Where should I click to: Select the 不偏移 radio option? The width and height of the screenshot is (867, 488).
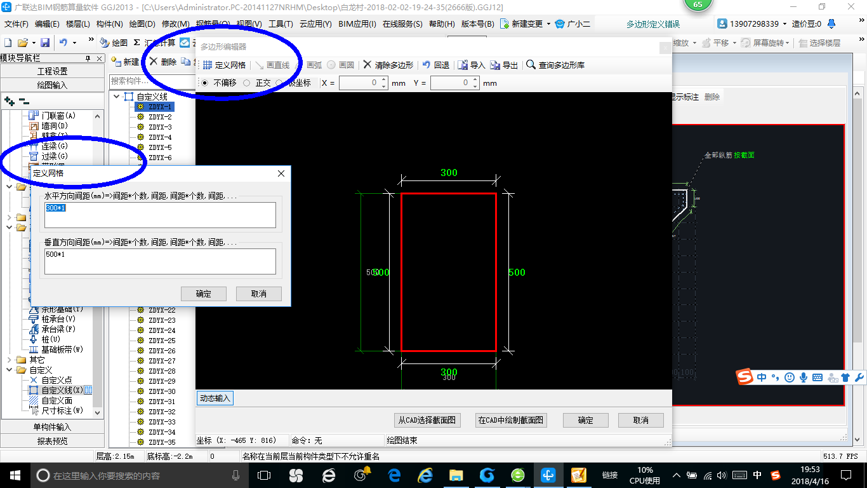pyautogui.click(x=219, y=83)
